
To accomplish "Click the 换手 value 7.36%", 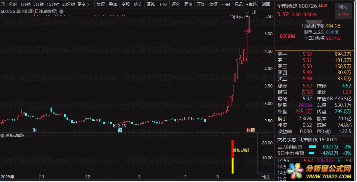I will 305,119.
